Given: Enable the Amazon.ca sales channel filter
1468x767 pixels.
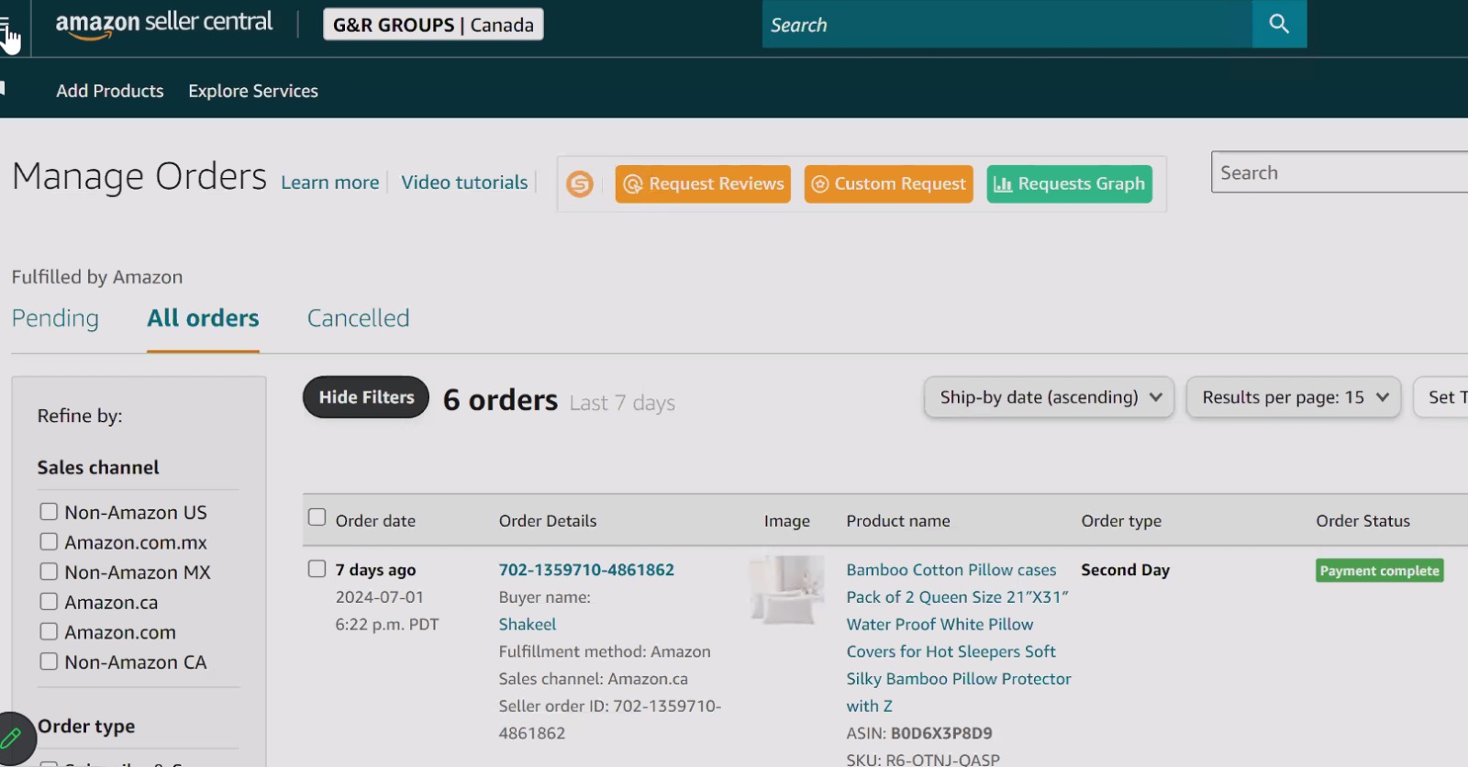Looking at the screenshot, I should (49, 602).
